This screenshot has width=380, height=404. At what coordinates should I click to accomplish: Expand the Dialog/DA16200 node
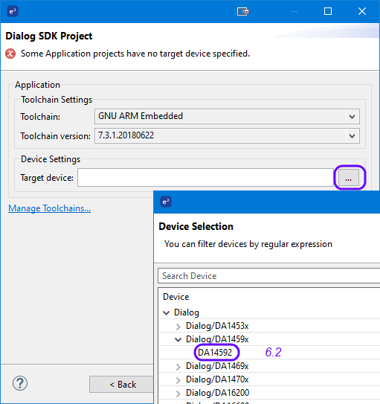click(x=178, y=394)
